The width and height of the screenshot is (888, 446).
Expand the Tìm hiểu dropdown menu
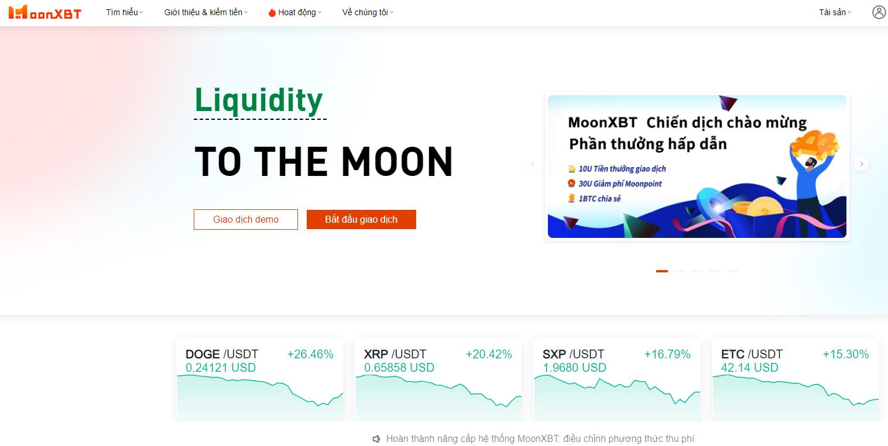point(124,12)
